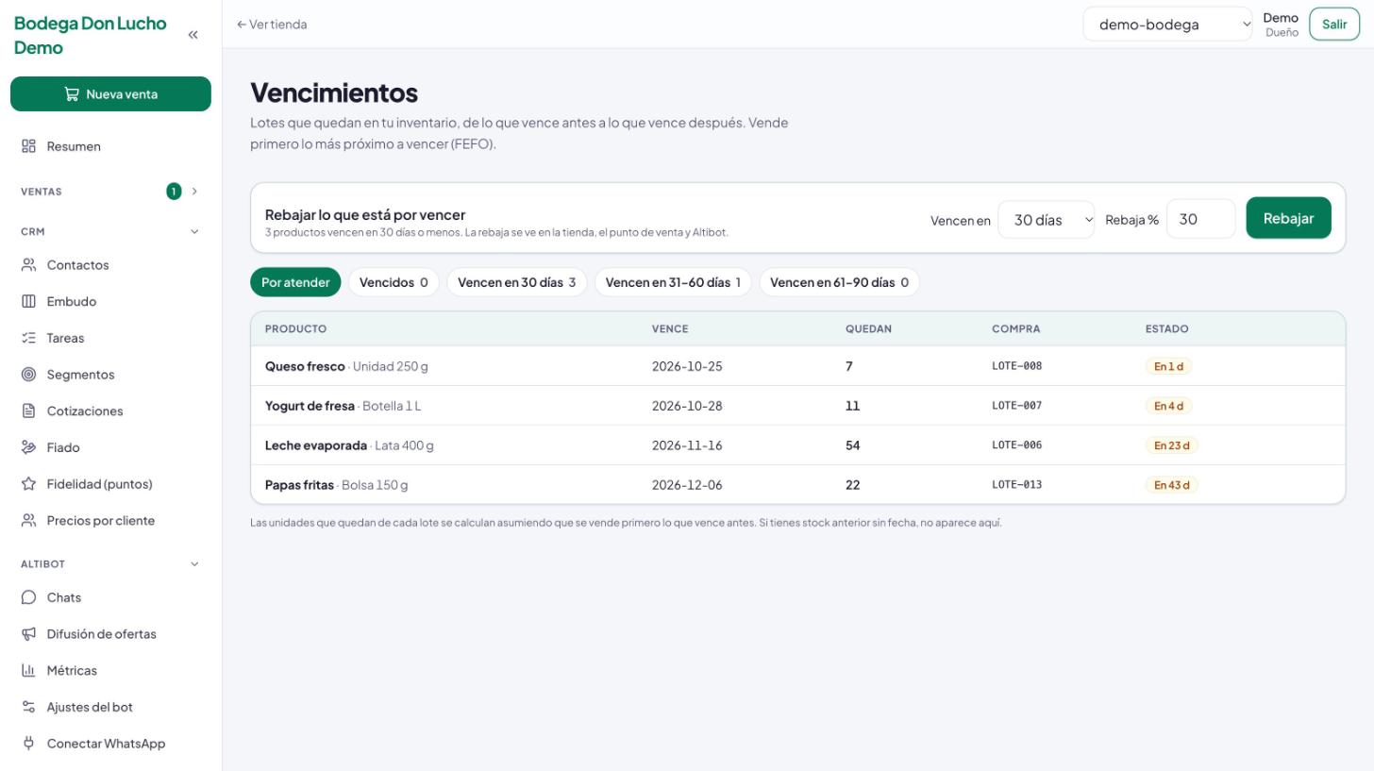Click the Ajustes del bot sliders icon
The height and width of the screenshot is (771, 1374).
coord(28,707)
